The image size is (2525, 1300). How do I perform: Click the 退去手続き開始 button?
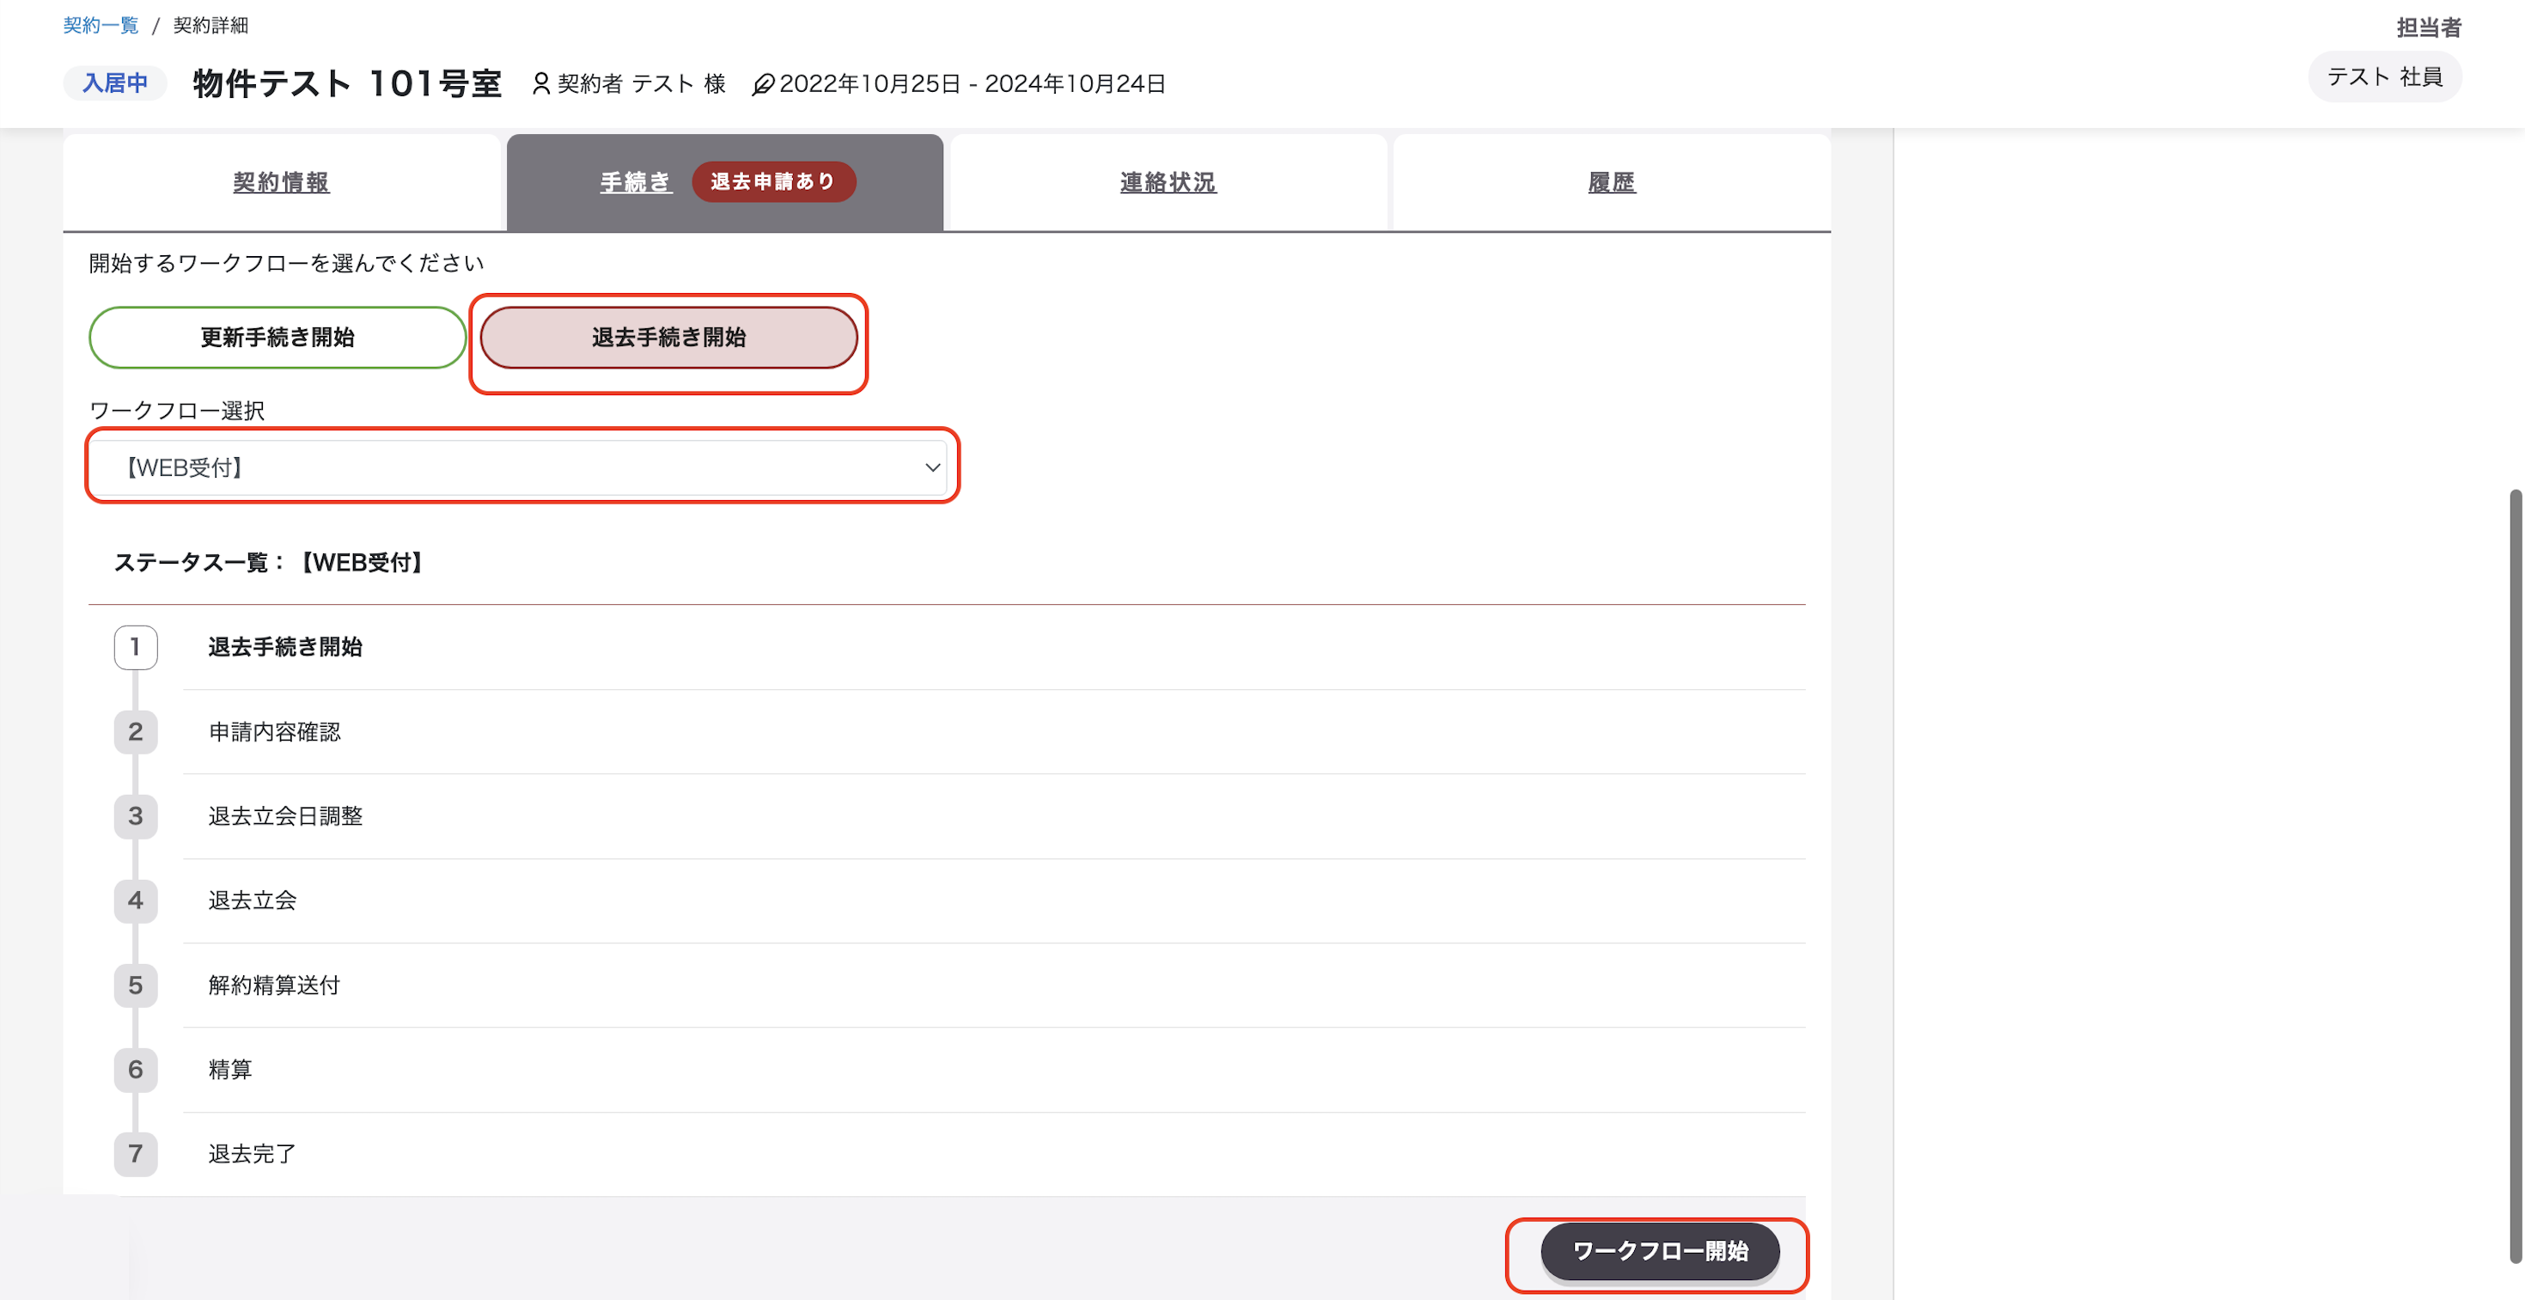tap(668, 338)
